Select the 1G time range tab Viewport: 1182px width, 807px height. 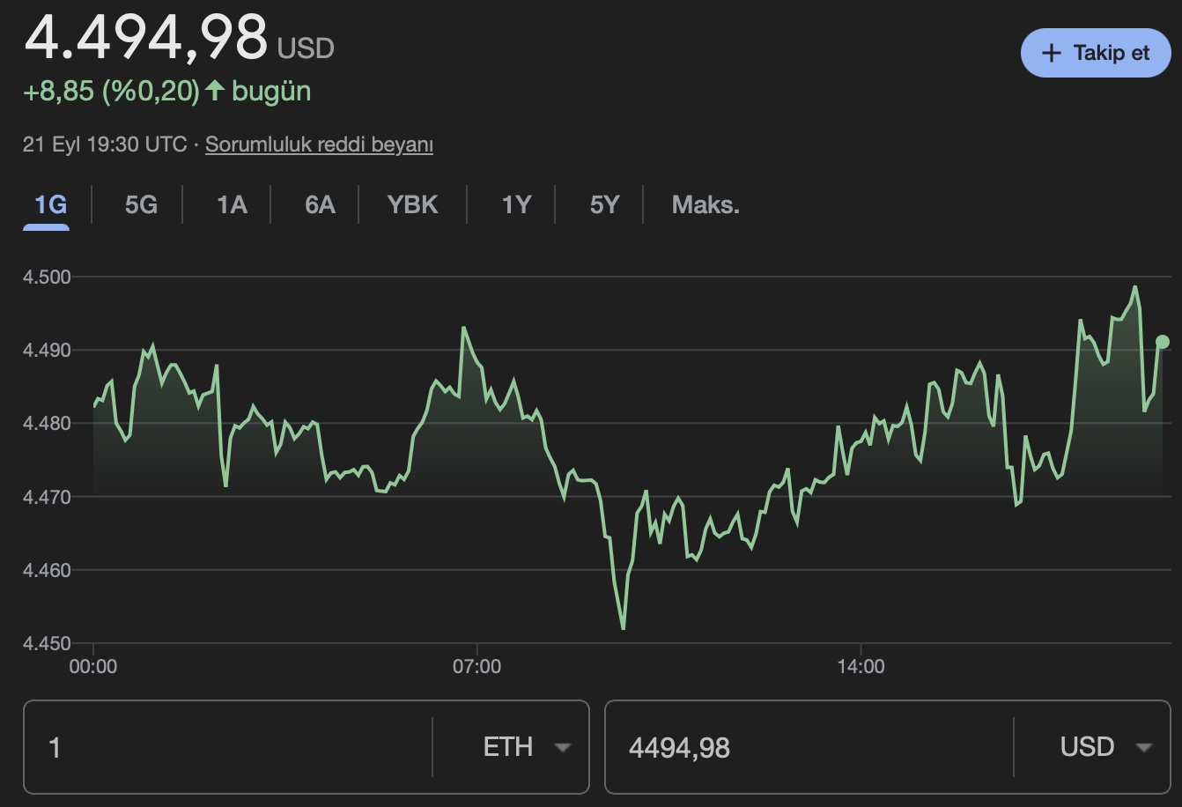point(51,204)
